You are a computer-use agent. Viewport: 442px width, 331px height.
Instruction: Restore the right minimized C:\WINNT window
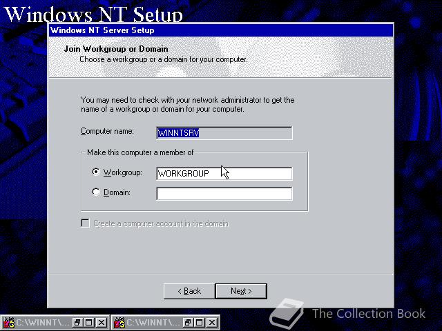[x=188, y=323]
